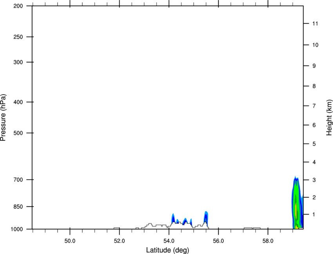Click height tick label 2
Viewport: 333px width, 254px height.
[314, 197]
